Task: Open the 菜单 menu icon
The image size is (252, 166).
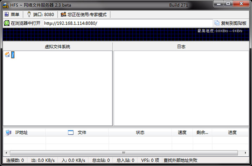Action: [x=6, y=14]
